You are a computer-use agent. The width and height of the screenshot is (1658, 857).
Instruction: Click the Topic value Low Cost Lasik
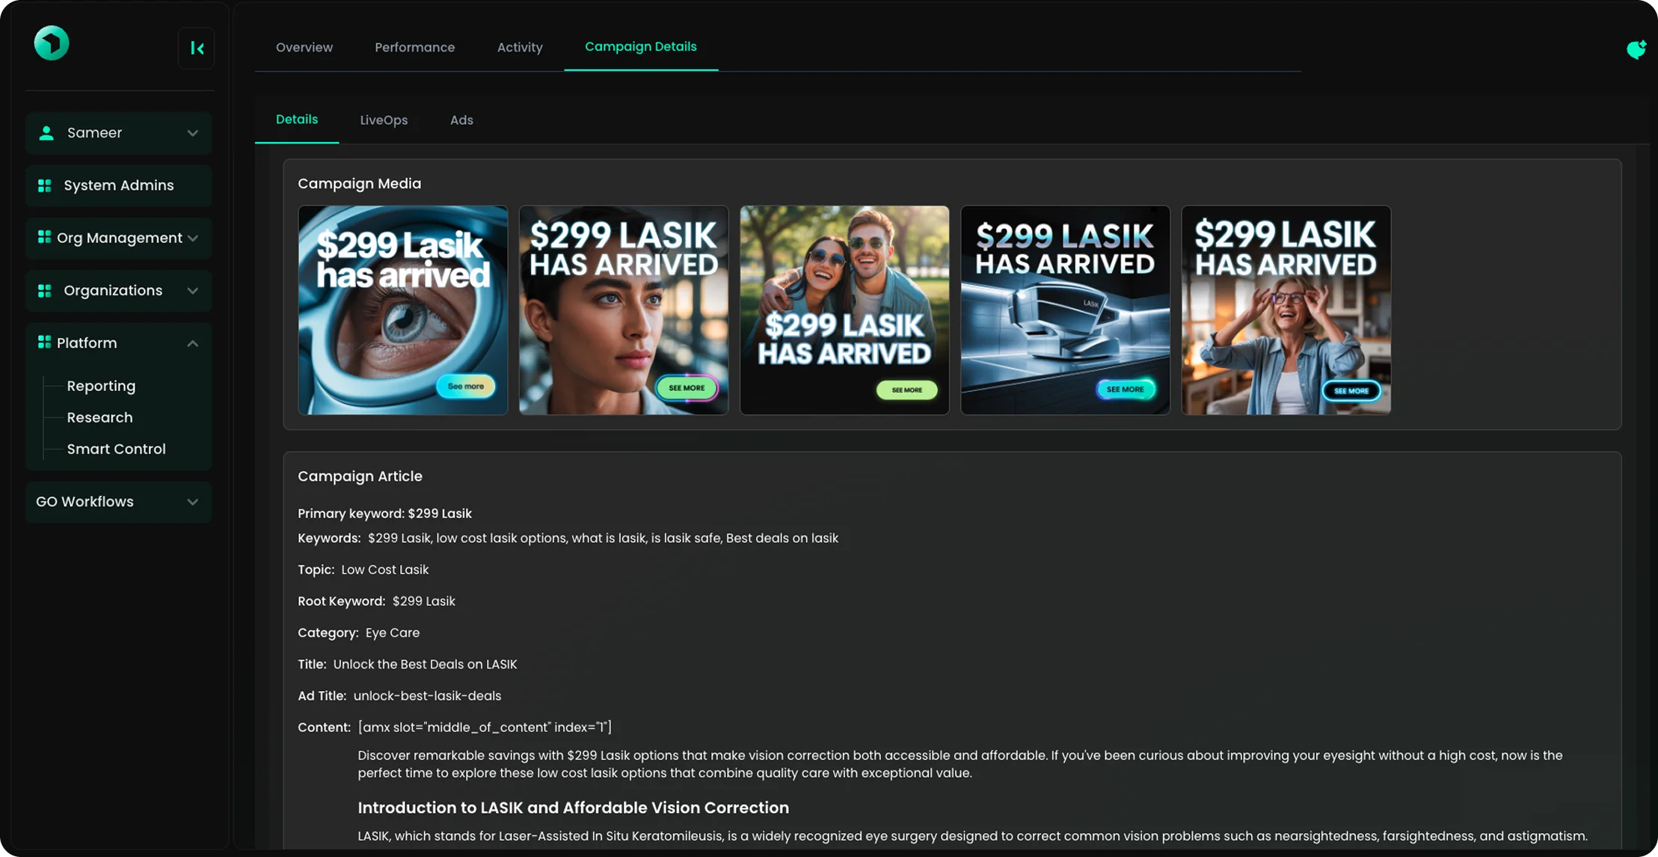pyautogui.click(x=385, y=570)
